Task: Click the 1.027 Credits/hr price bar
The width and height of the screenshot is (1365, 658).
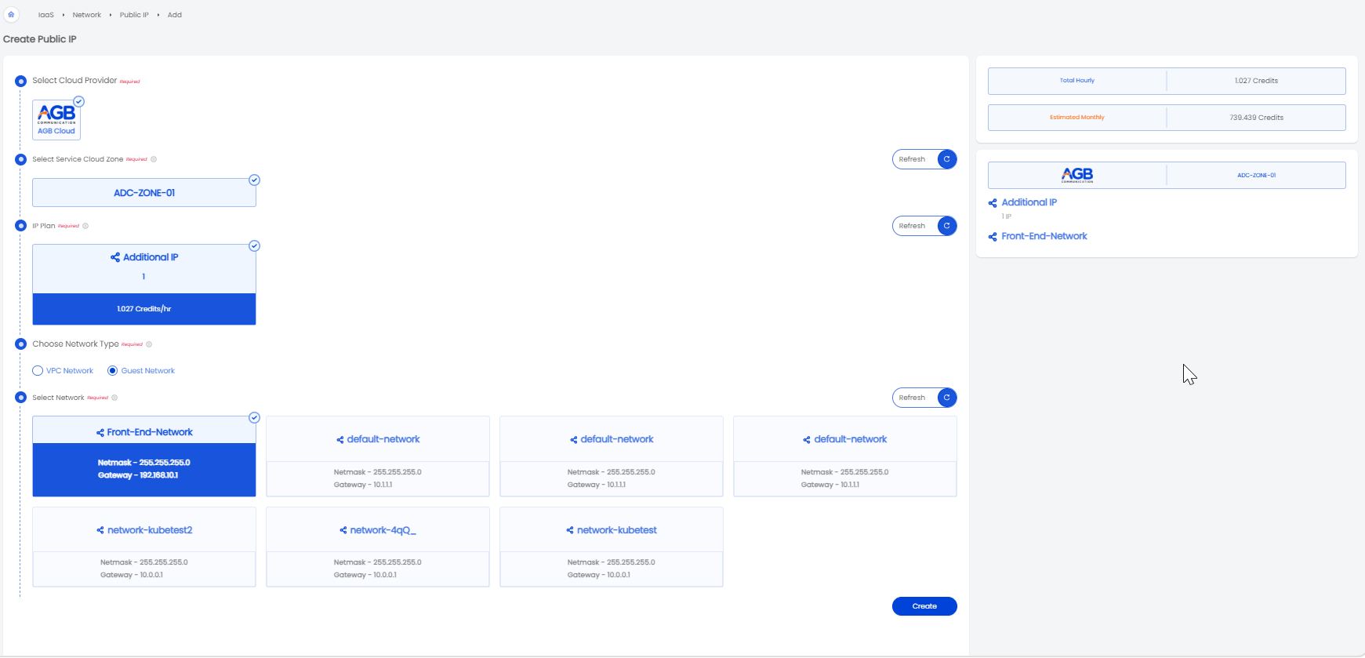Action: (x=144, y=309)
